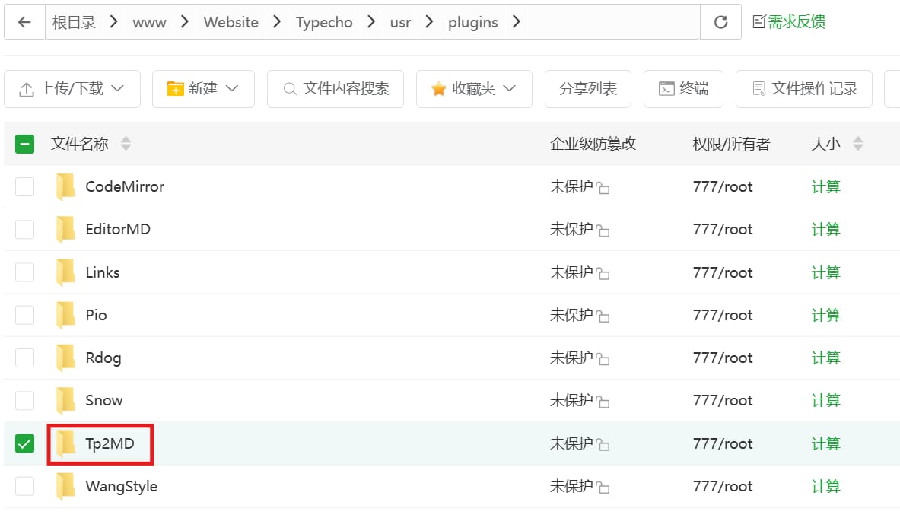Go to 根目录 in the breadcrumb
The image size is (900, 518).
[x=74, y=22]
